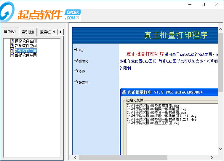
Task: Click the 06施工工序图.dwg file entry
Action: click(x=153, y=123)
